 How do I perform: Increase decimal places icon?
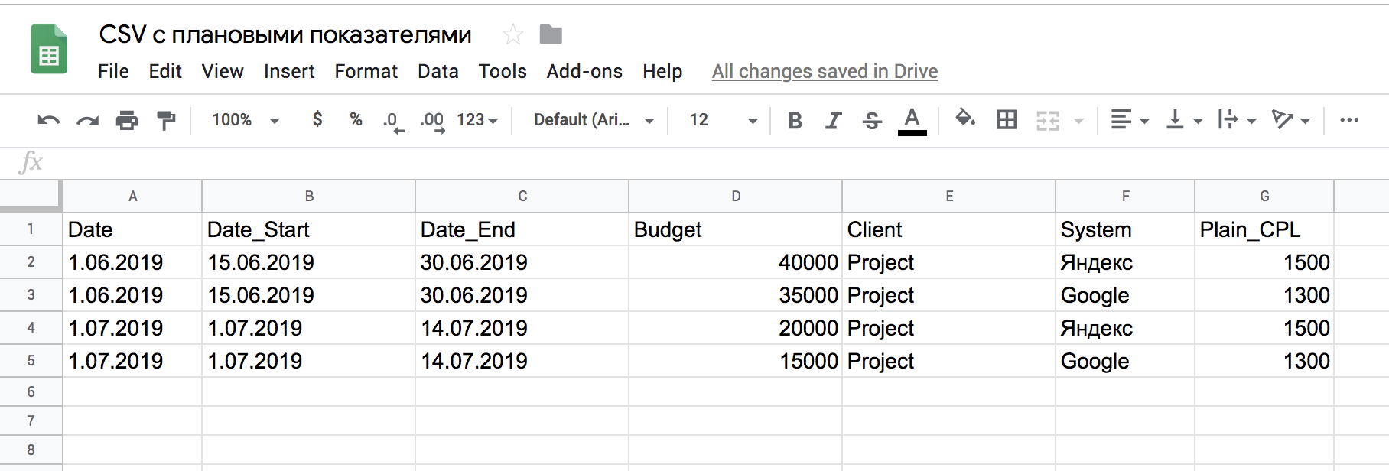click(432, 121)
